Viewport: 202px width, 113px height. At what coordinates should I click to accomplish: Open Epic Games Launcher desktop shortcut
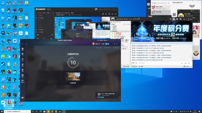[3, 33]
